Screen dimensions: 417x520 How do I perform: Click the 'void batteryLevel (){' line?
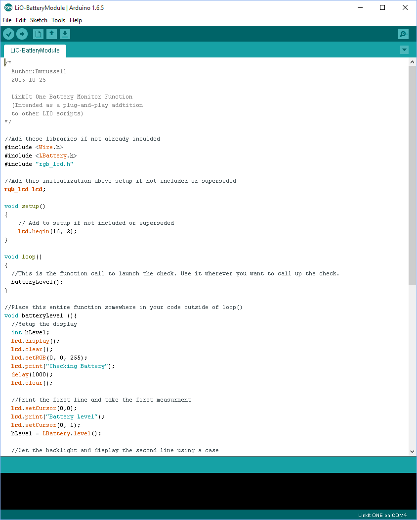click(x=41, y=316)
